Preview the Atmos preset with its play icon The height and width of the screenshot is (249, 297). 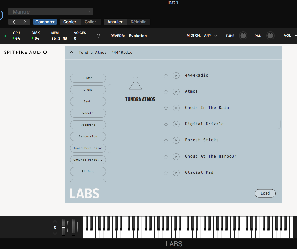point(176,92)
